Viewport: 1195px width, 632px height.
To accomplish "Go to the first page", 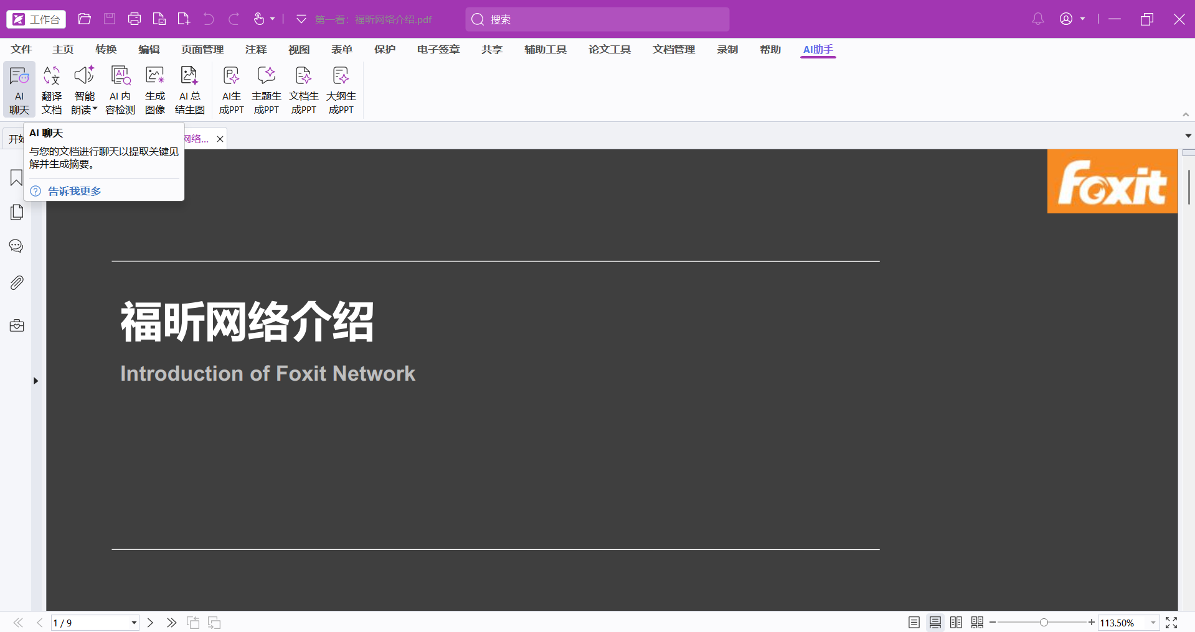I will point(18,623).
